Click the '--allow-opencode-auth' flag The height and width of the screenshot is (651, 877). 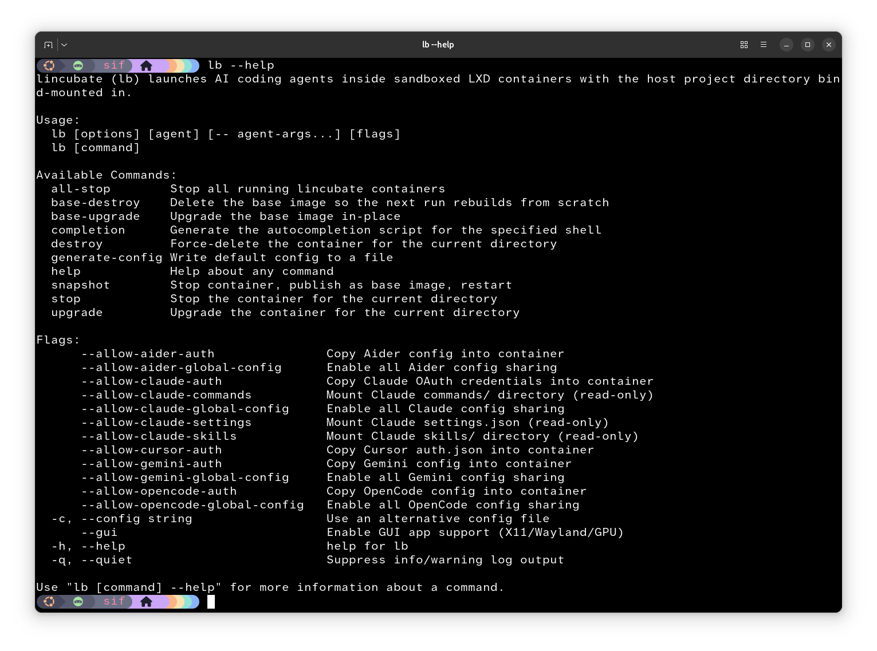(159, 491)
